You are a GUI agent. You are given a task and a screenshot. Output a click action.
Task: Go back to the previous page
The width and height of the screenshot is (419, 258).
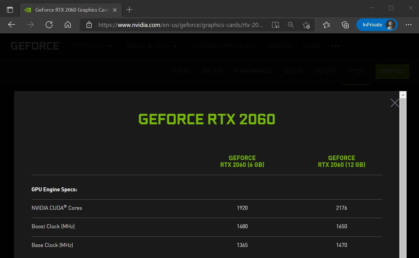coord(12,25)
